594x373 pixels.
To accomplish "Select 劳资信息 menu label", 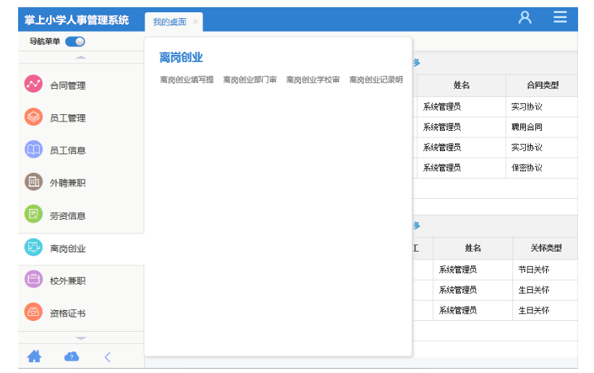I will 68,216.
